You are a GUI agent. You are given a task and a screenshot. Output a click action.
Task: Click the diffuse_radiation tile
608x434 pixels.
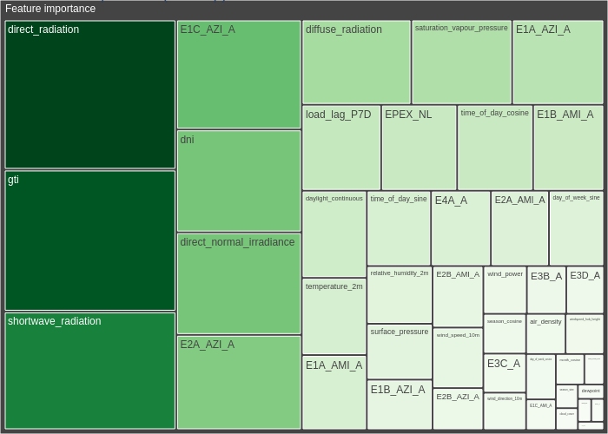[x=356, y=62]
